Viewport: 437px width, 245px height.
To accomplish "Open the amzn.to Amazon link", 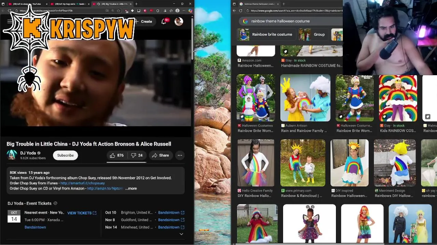I will tap(105, 188).
